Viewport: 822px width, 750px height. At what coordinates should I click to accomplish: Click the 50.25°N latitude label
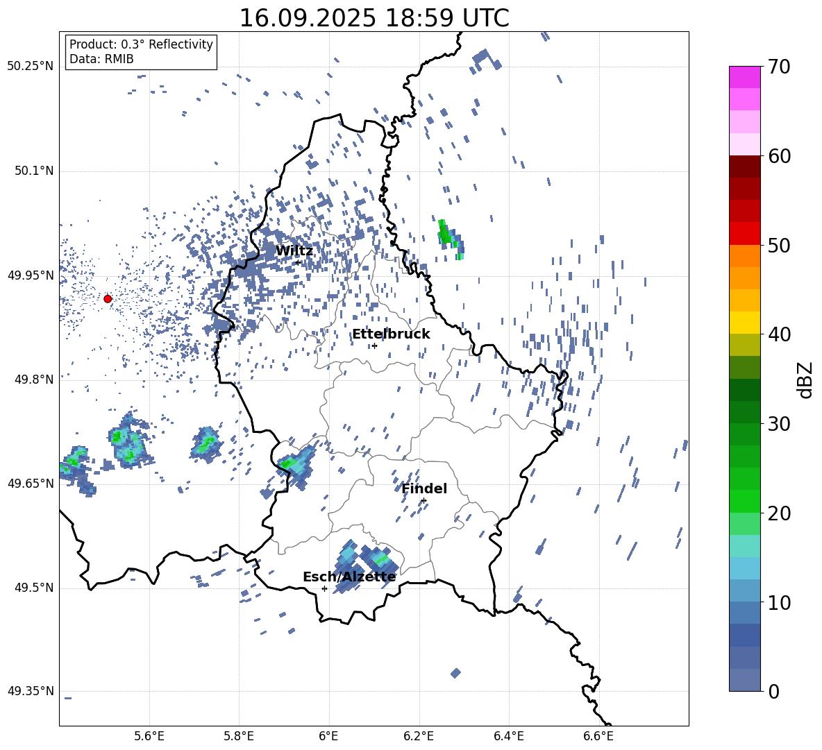tap(31, 67)
